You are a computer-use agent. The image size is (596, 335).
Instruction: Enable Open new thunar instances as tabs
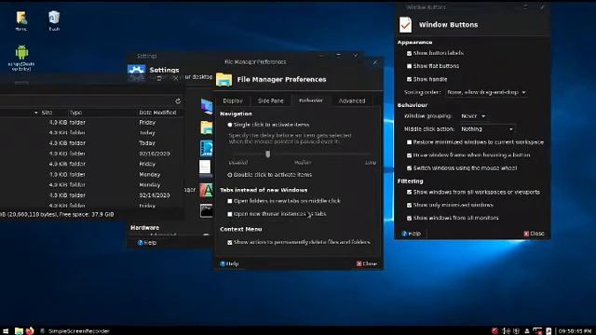pos(230,214)
